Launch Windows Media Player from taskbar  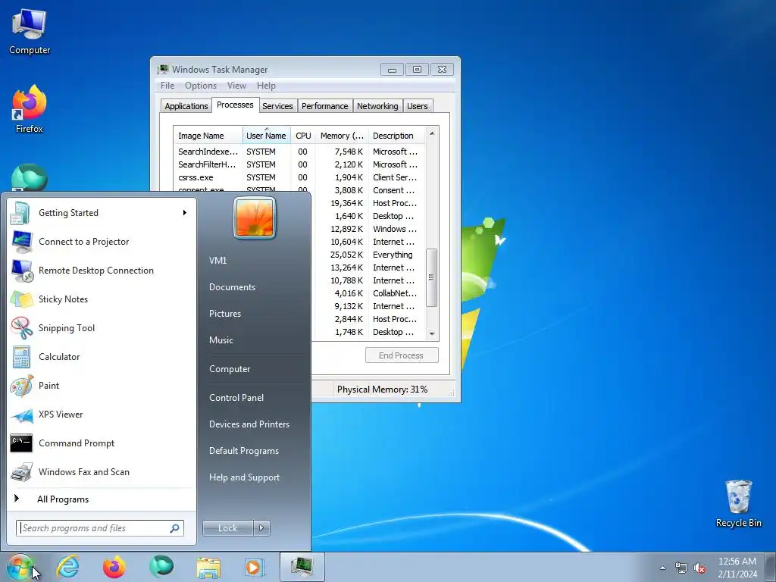point(255,567)
